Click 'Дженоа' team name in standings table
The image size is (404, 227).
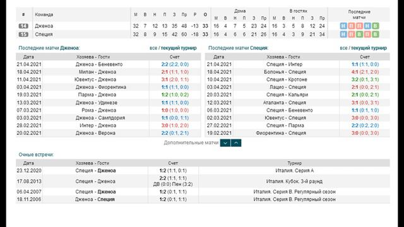[x=44, y=26]
